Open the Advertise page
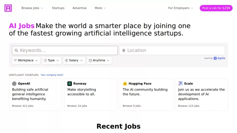237x133 pixels. point(79,8)
